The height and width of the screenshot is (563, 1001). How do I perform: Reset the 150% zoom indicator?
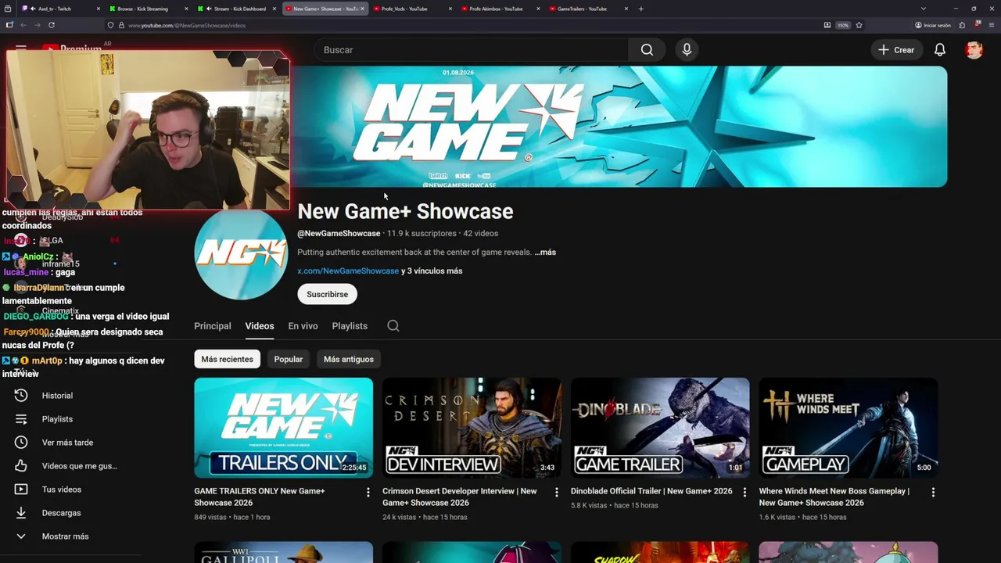tap(843, 25)
